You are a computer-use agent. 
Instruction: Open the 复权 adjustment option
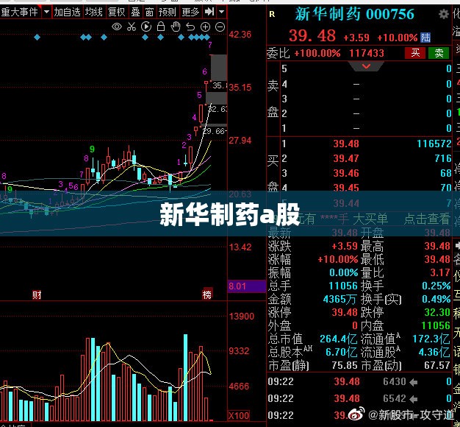[x=116, y=12]
